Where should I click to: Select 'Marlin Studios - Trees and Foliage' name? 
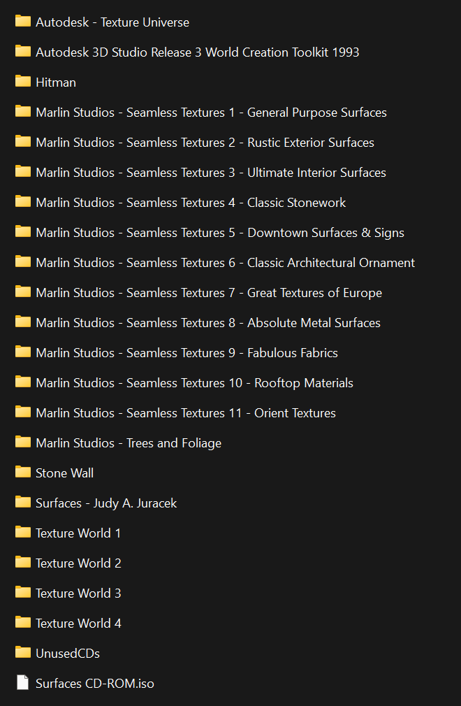click(x=129, y=443)
